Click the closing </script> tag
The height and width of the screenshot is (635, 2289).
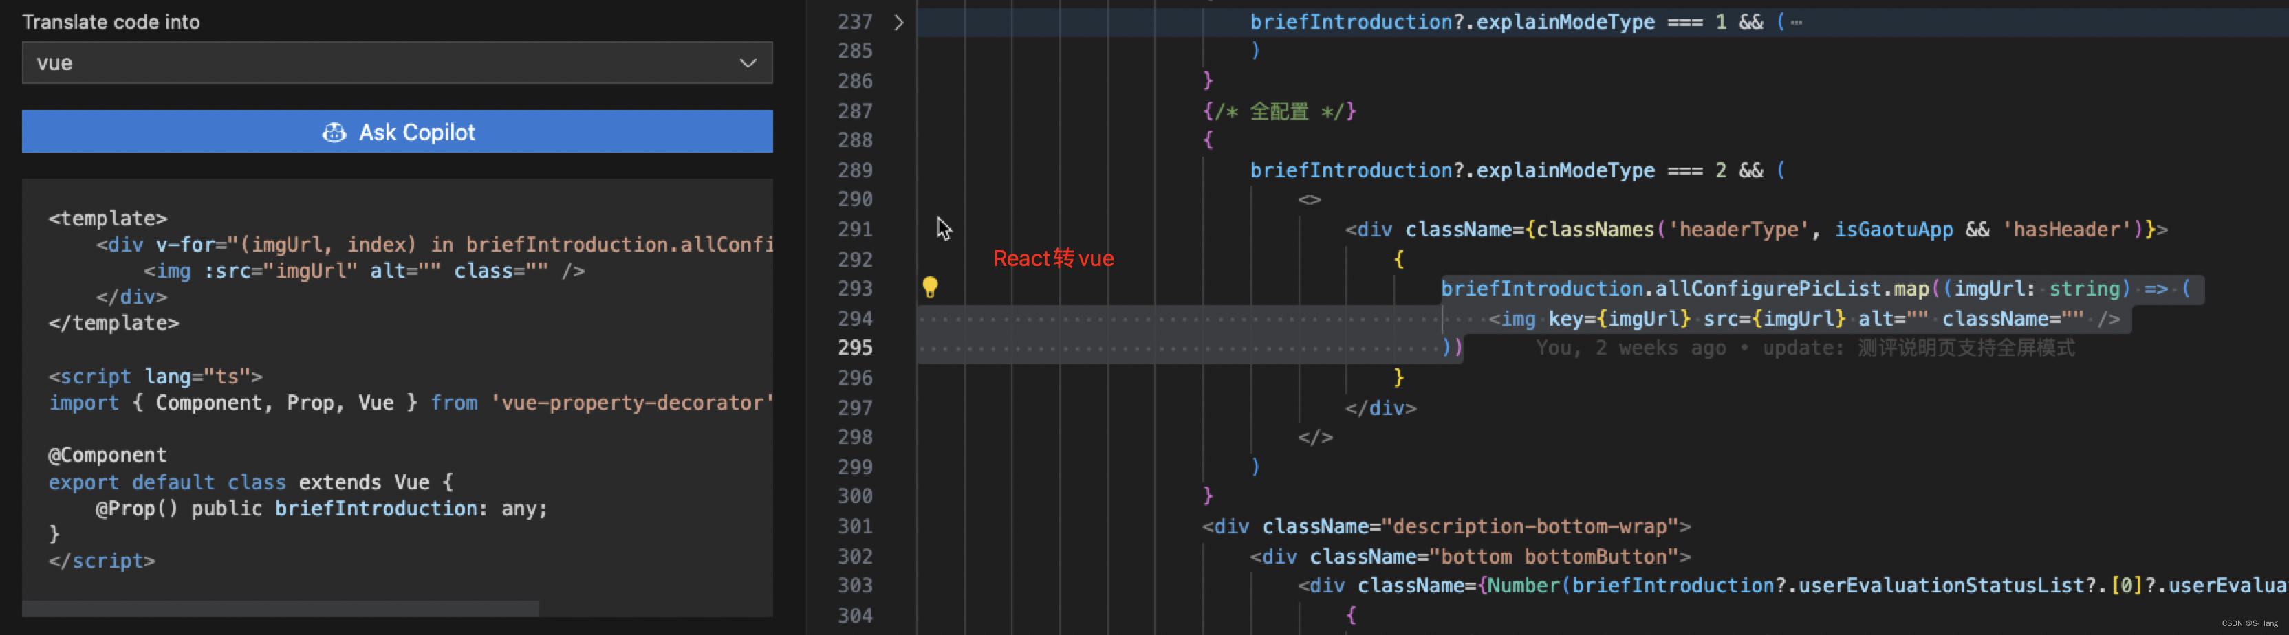click(x=101, y=561)
